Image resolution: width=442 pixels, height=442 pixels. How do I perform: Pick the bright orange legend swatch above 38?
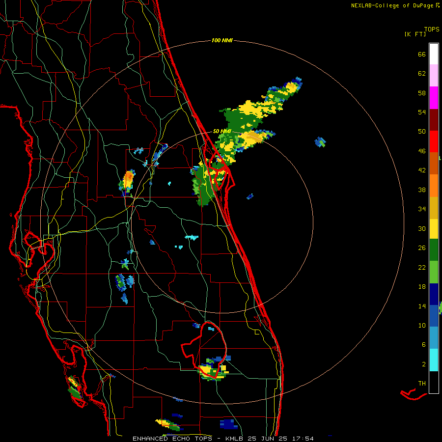434,186
